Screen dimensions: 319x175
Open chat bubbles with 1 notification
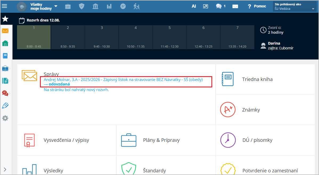tap(220, 6)
